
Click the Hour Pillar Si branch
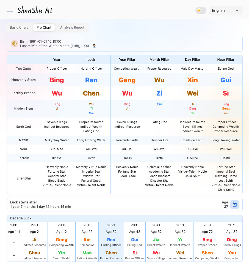(226, 93)
